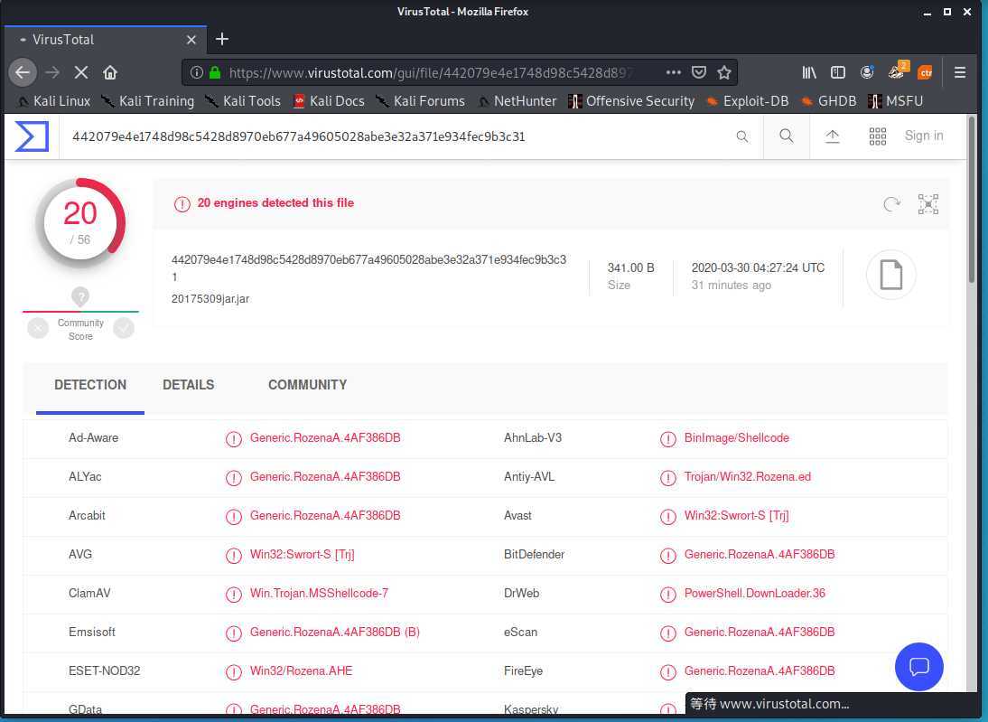The width and height of the screenshot is (988, 722).
Task: Go back with the browser Back arrow
Action: 23,72
